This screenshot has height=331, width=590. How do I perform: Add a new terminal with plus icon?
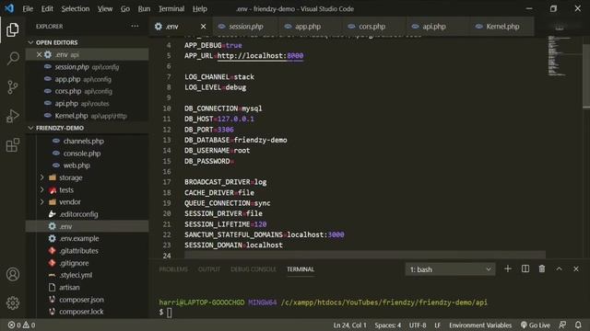coord(508,268)
